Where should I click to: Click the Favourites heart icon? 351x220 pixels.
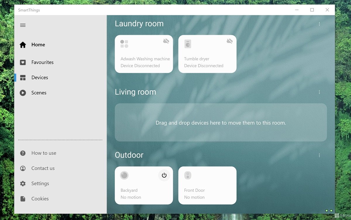coord(23,62)
